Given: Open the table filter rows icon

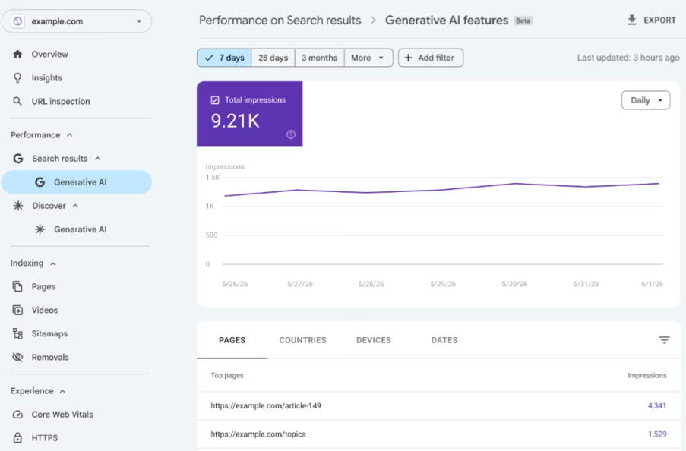Looking at the screenshot, I should pos(664,340).
